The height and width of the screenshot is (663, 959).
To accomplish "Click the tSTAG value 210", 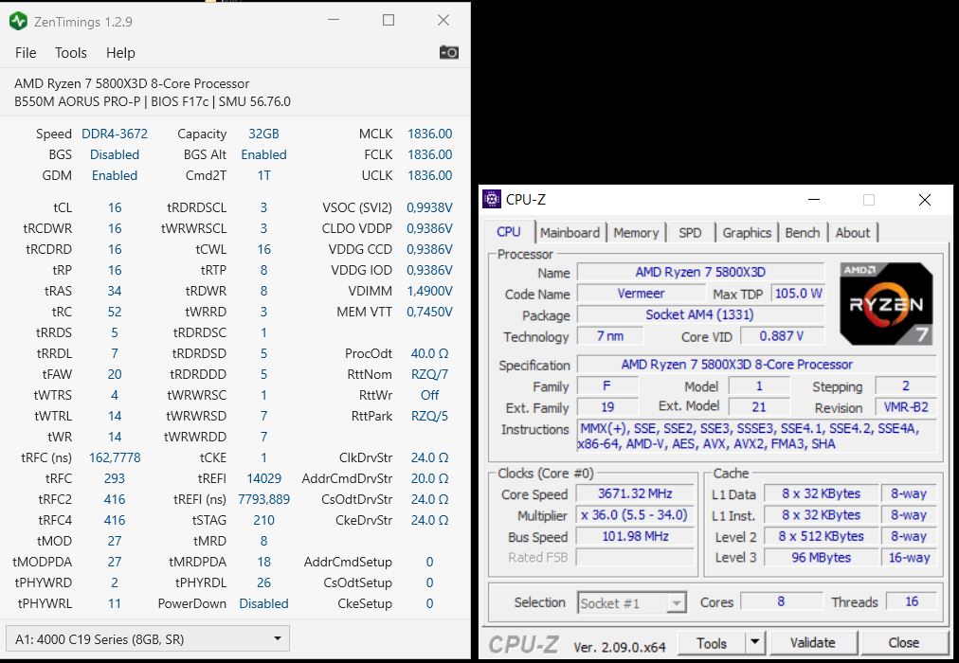I will pyautogui.click(x=263, y=520).
